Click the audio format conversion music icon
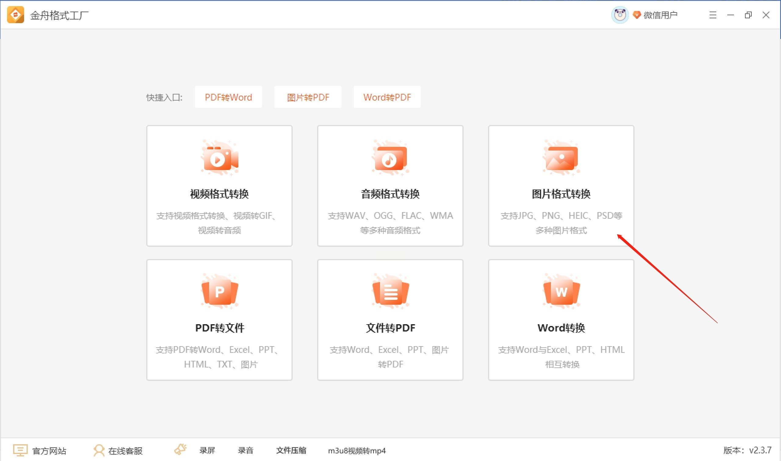Viewport: 781px width, 461px height. [390, 158]
